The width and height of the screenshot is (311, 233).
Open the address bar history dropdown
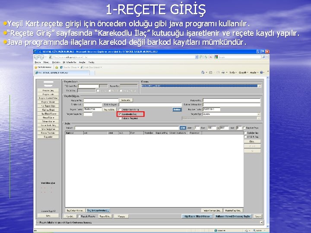click(197, 57)
